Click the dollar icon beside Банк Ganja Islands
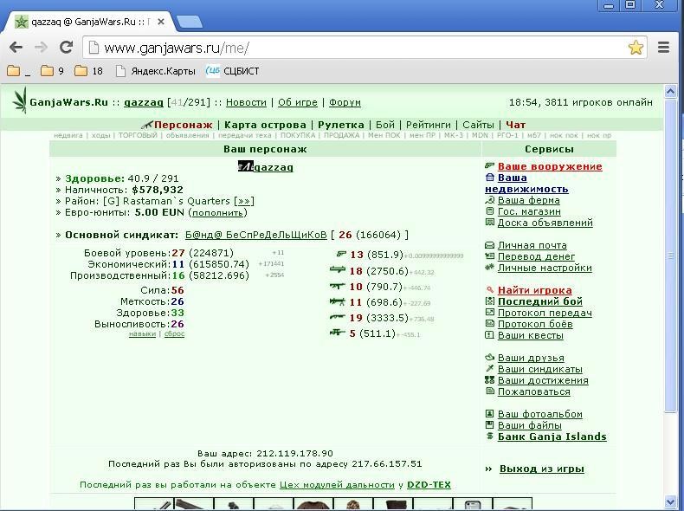This screenshot has height=511, width=684. pos(490,436)
